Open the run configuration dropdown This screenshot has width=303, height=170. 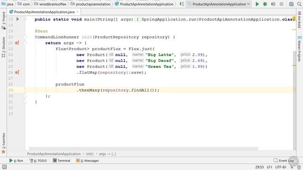[218, 4]
